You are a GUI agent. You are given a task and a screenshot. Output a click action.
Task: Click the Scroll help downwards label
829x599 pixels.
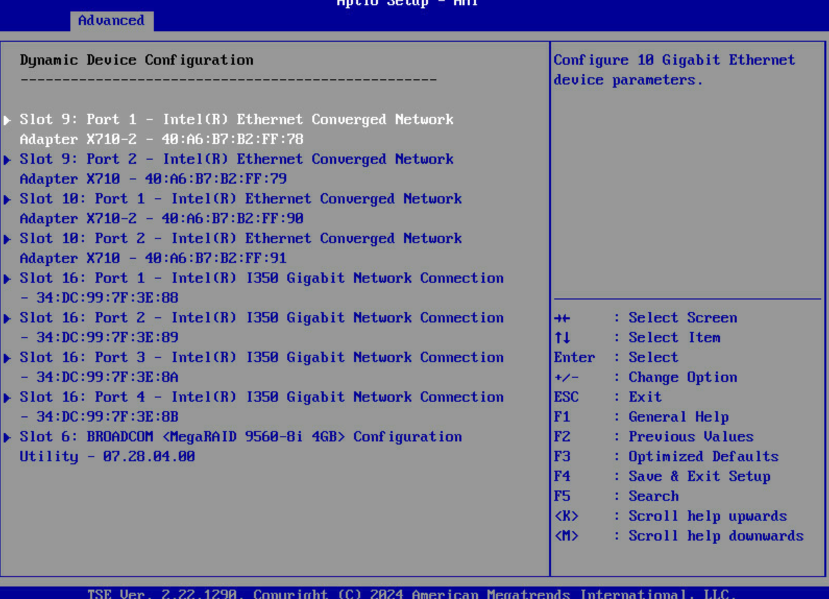tap(716, 536)
